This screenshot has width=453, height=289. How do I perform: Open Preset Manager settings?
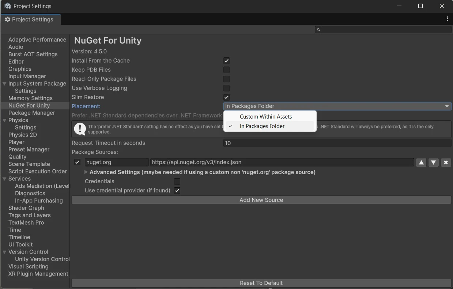[x=29, y=149]
